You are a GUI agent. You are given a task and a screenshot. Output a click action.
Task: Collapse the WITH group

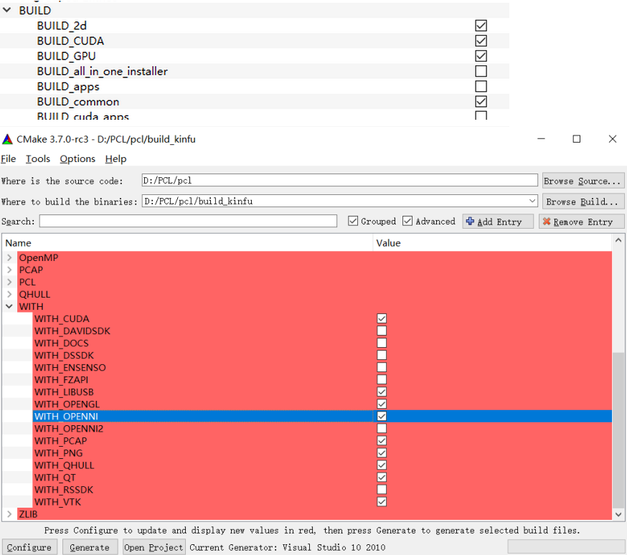[9, 306]
